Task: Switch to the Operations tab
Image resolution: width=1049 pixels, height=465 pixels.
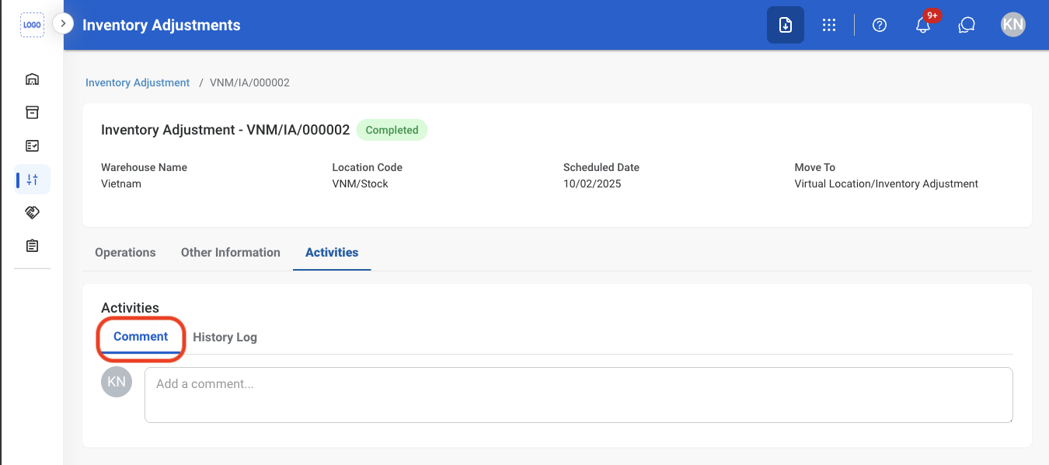Action: (125, 253)
